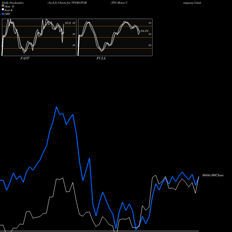Click the 20 axis label in FAST chart
The width and height of the screenshot is (232, 232).
tap(74, 45)
